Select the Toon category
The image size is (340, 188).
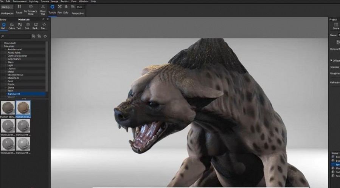(11, 91)
